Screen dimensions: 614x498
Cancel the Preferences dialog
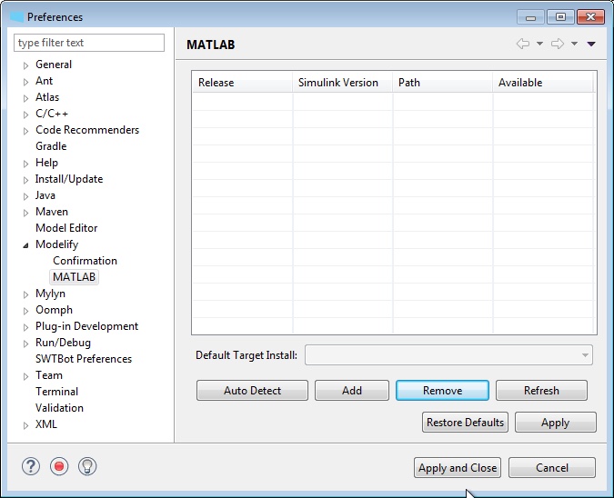552,467
